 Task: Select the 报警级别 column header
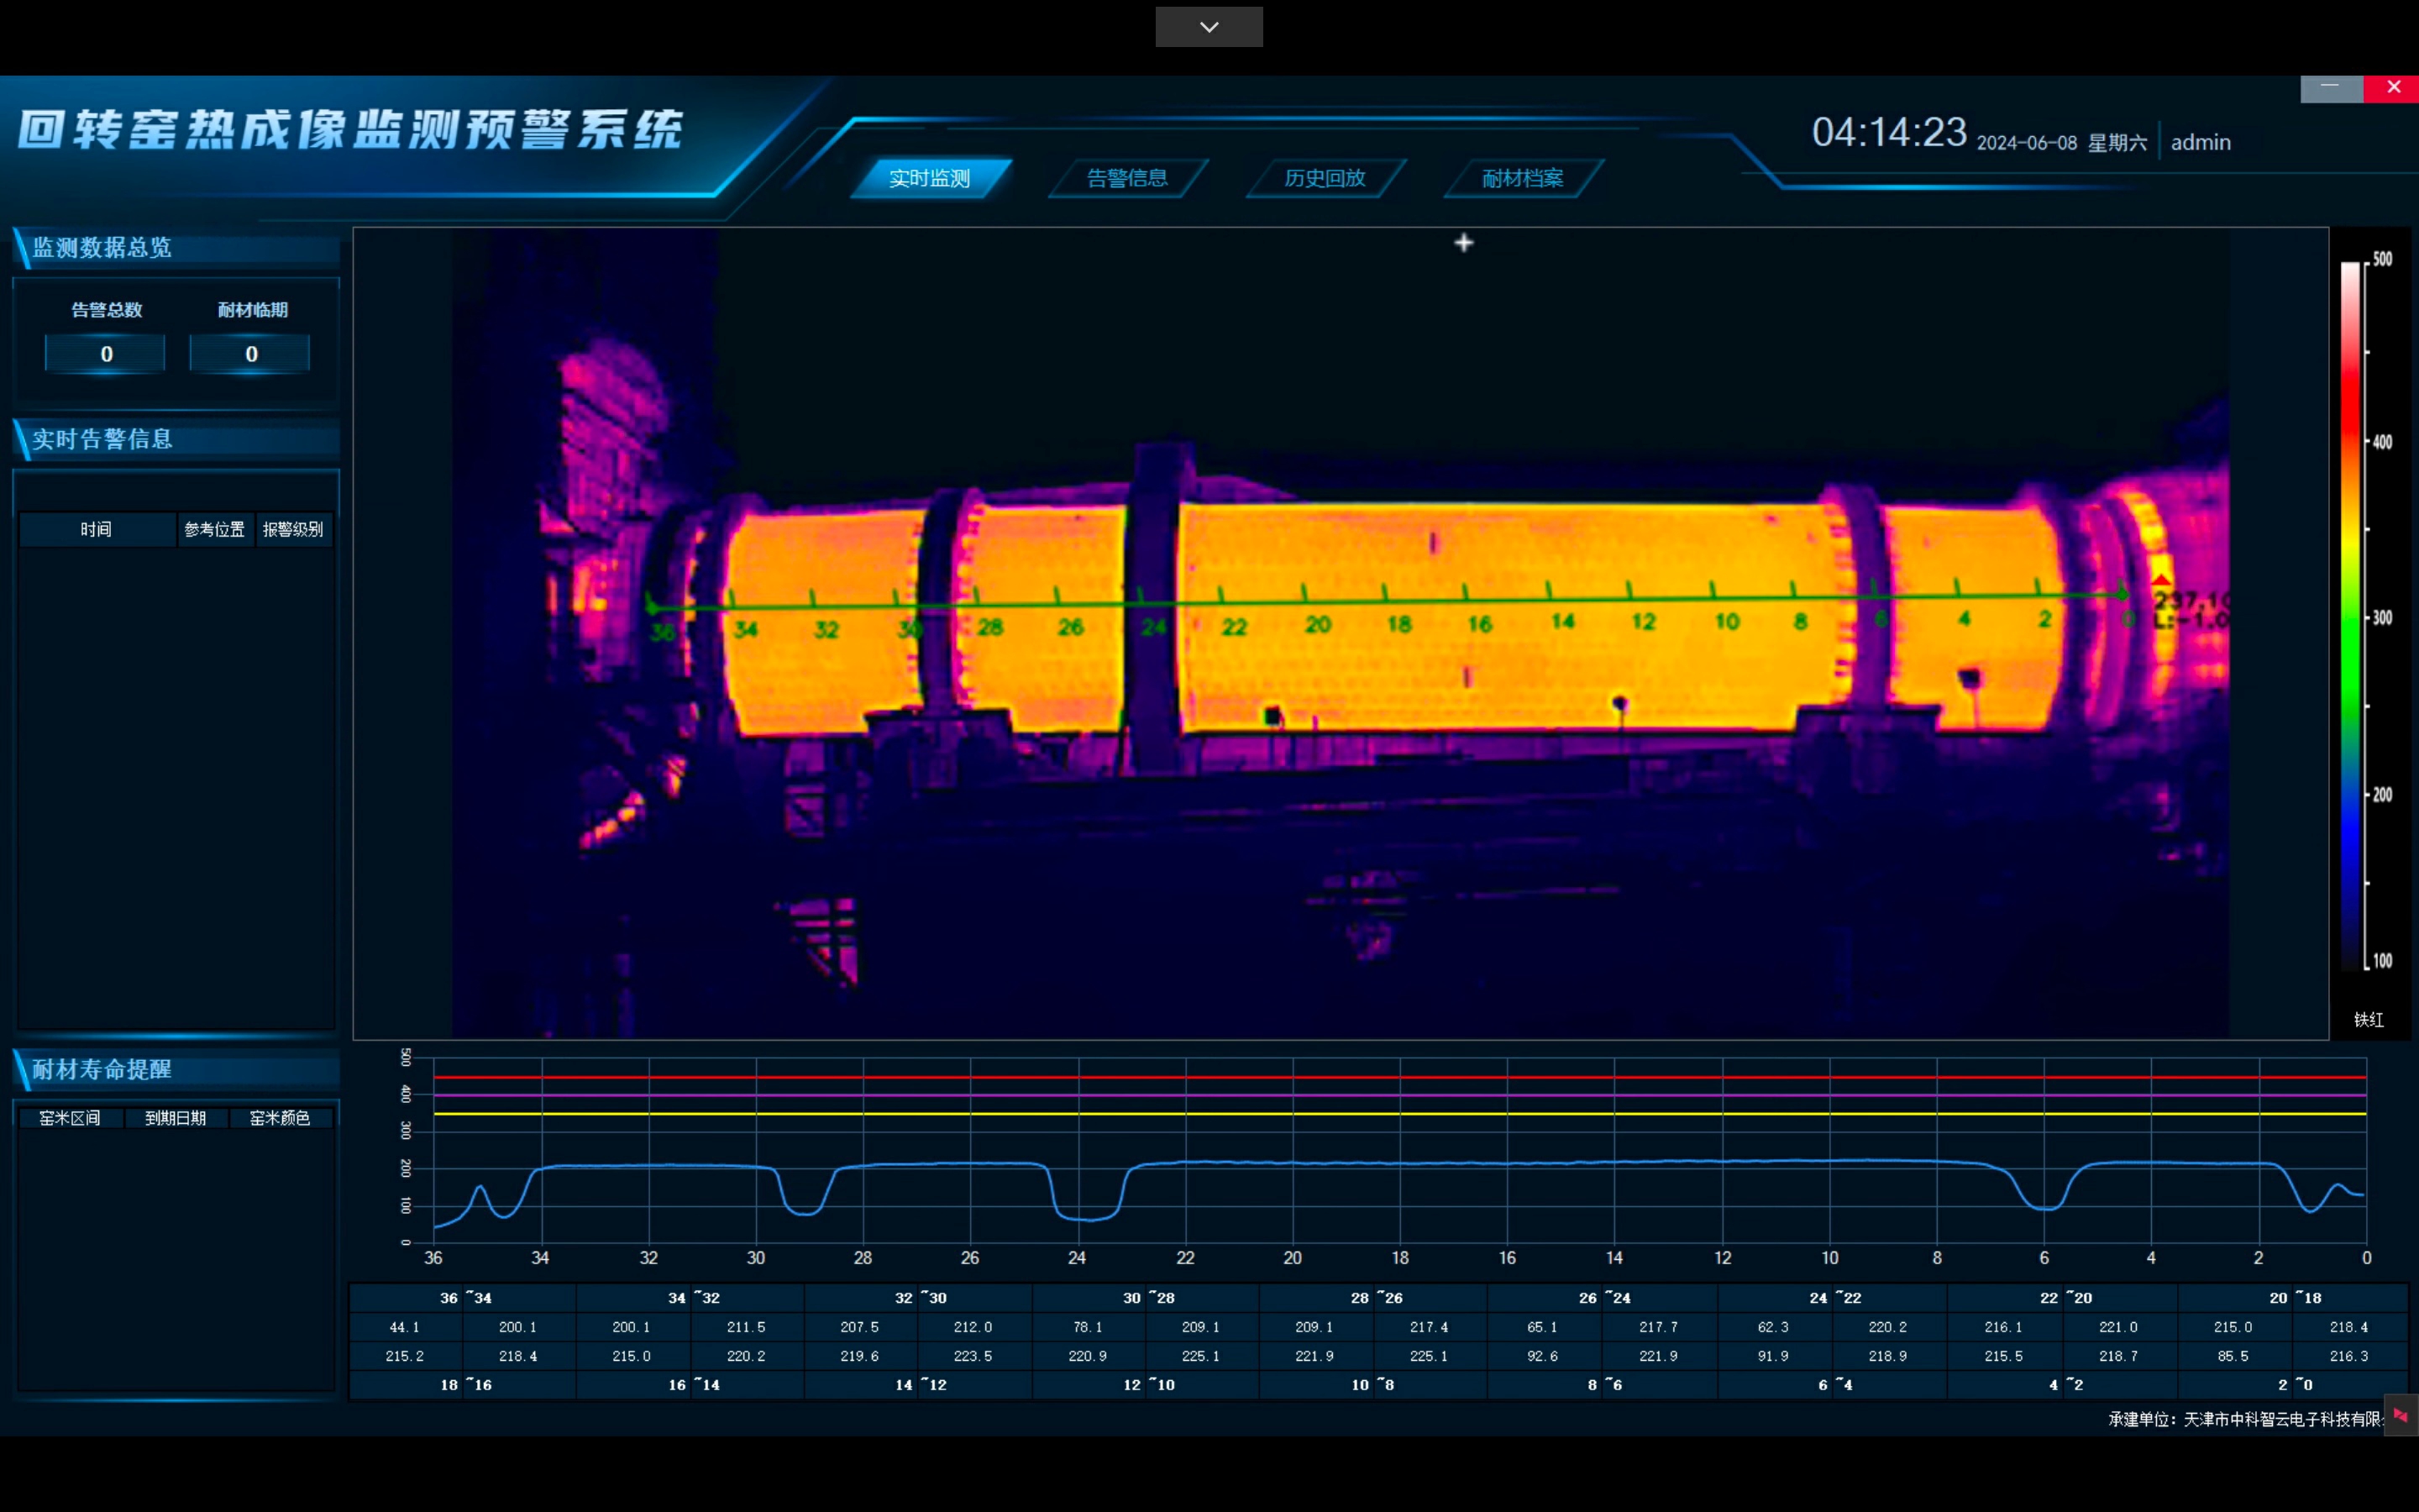tap(293, 529)
